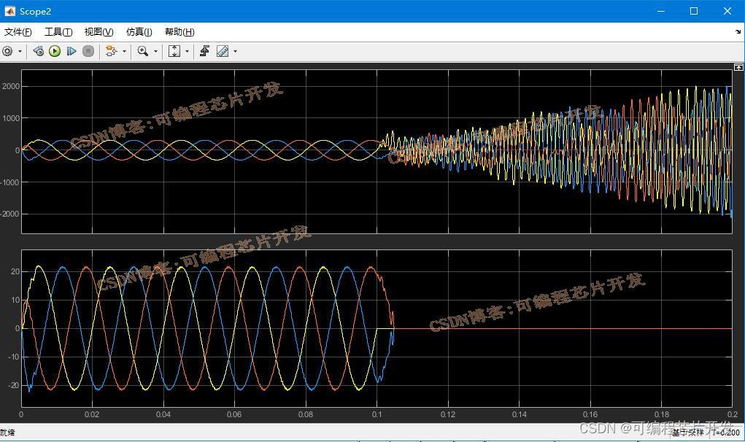This screenshot has width=745, height=442.
Task: Click the 0.1 x-axis tick label
Action: click(x=377, y=414)
